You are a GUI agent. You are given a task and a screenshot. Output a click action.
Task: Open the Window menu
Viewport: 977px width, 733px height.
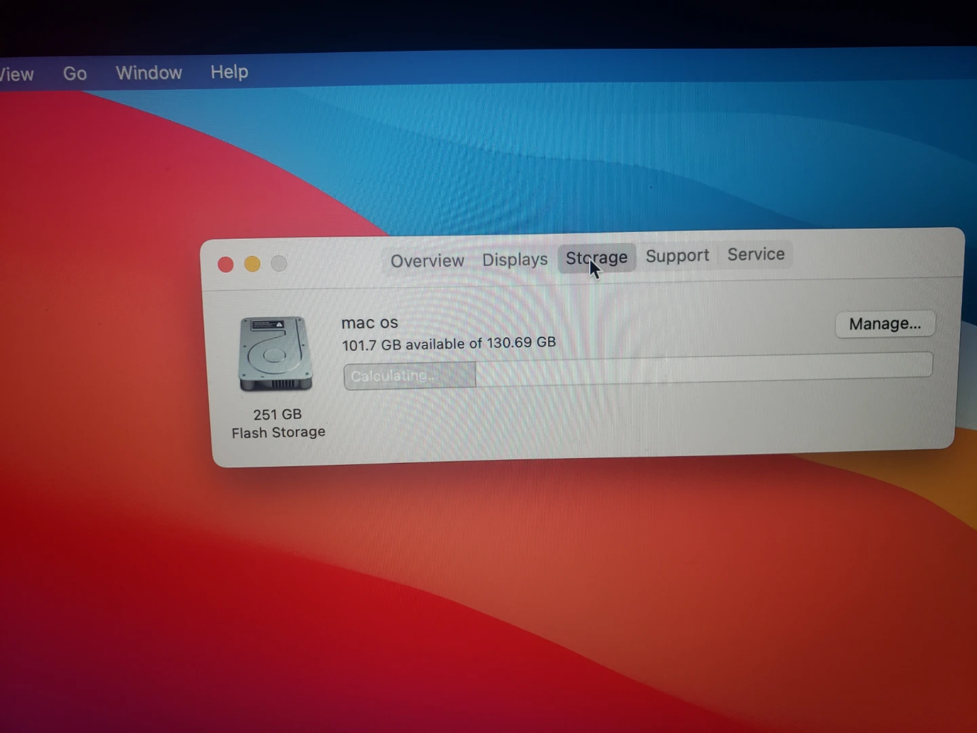149,73
